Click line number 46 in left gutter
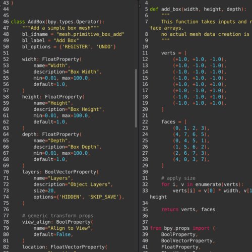The height and width of the screenshot is (252, 252). click(6, 22)
